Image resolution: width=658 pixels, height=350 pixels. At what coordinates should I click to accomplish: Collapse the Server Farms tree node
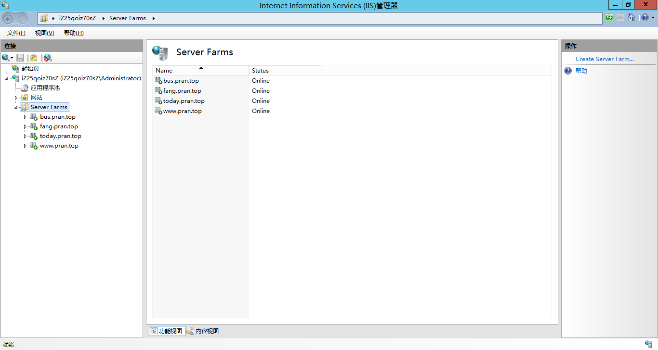point(16,107)
